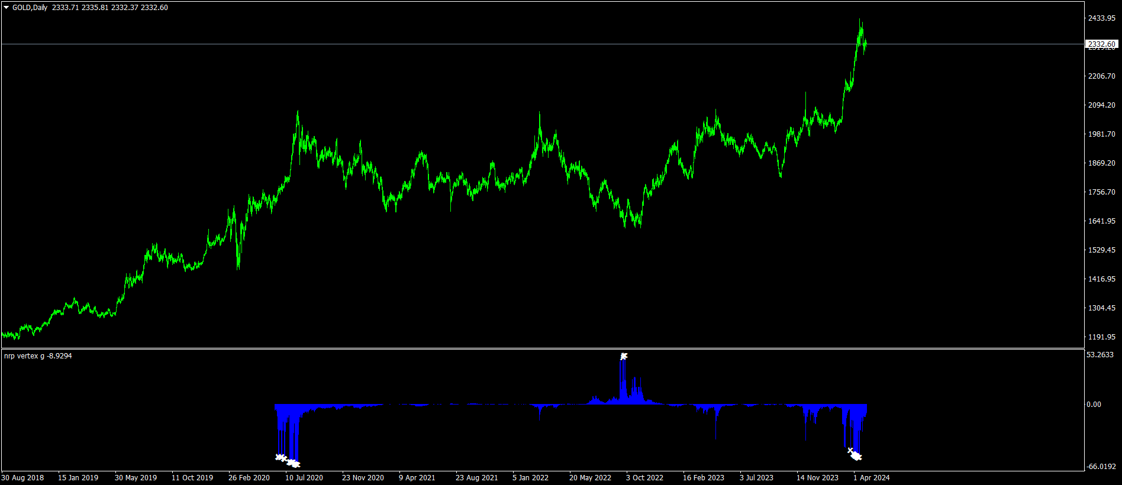
Task: Select the GOLD,Daily chart title text
Action: pos(30,8)
